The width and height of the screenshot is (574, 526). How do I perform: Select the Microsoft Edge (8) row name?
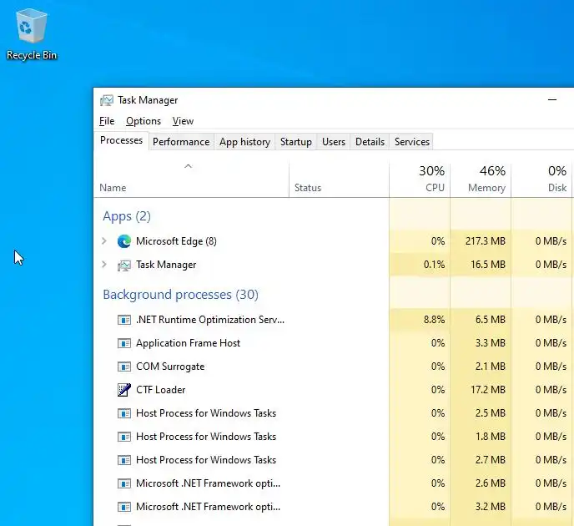point(176,241)
